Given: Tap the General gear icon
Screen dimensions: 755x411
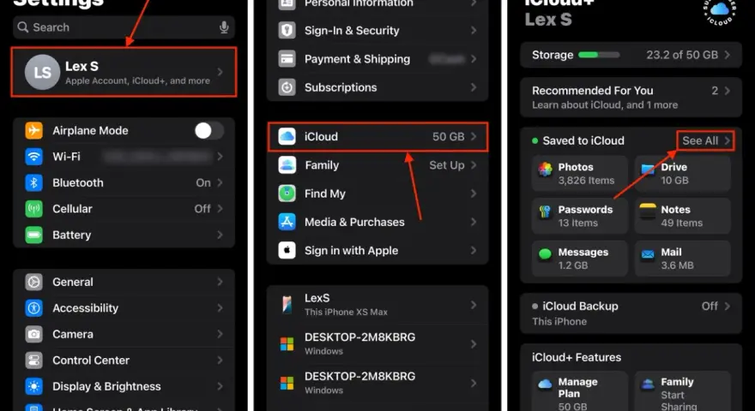Looking at the screenshot, I should pyautogui.click(x=33, y=282).
